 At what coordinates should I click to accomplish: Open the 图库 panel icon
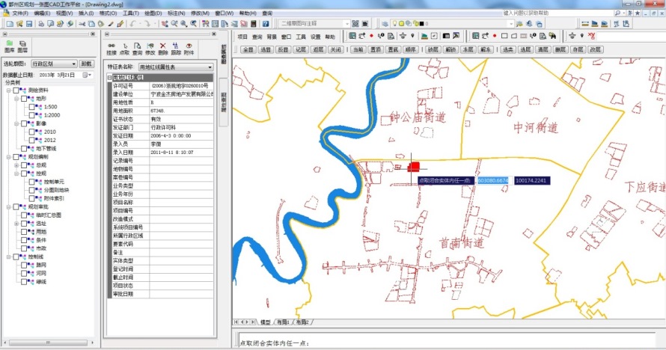point(9,45)
